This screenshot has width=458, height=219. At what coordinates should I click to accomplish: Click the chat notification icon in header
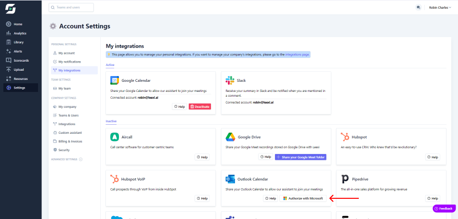418,8
